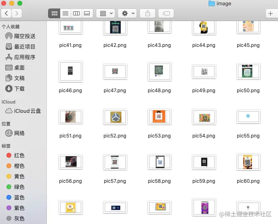
Task: Select the pic54.png thumbnail
Action: point(204,117)
